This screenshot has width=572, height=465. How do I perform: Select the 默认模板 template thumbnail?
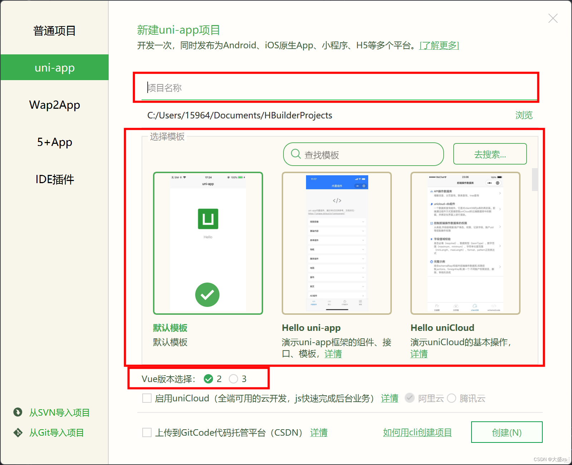pos(208,243)
